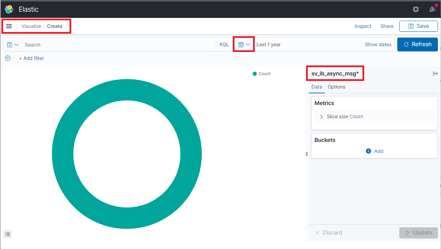This screenshot has width=441, height=249.
Task: Click the Refresh button
Action: [x=417, y=44]
